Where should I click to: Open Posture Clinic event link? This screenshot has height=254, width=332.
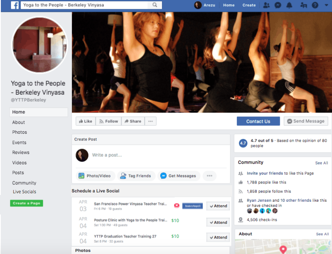click(x=131, y=220)
